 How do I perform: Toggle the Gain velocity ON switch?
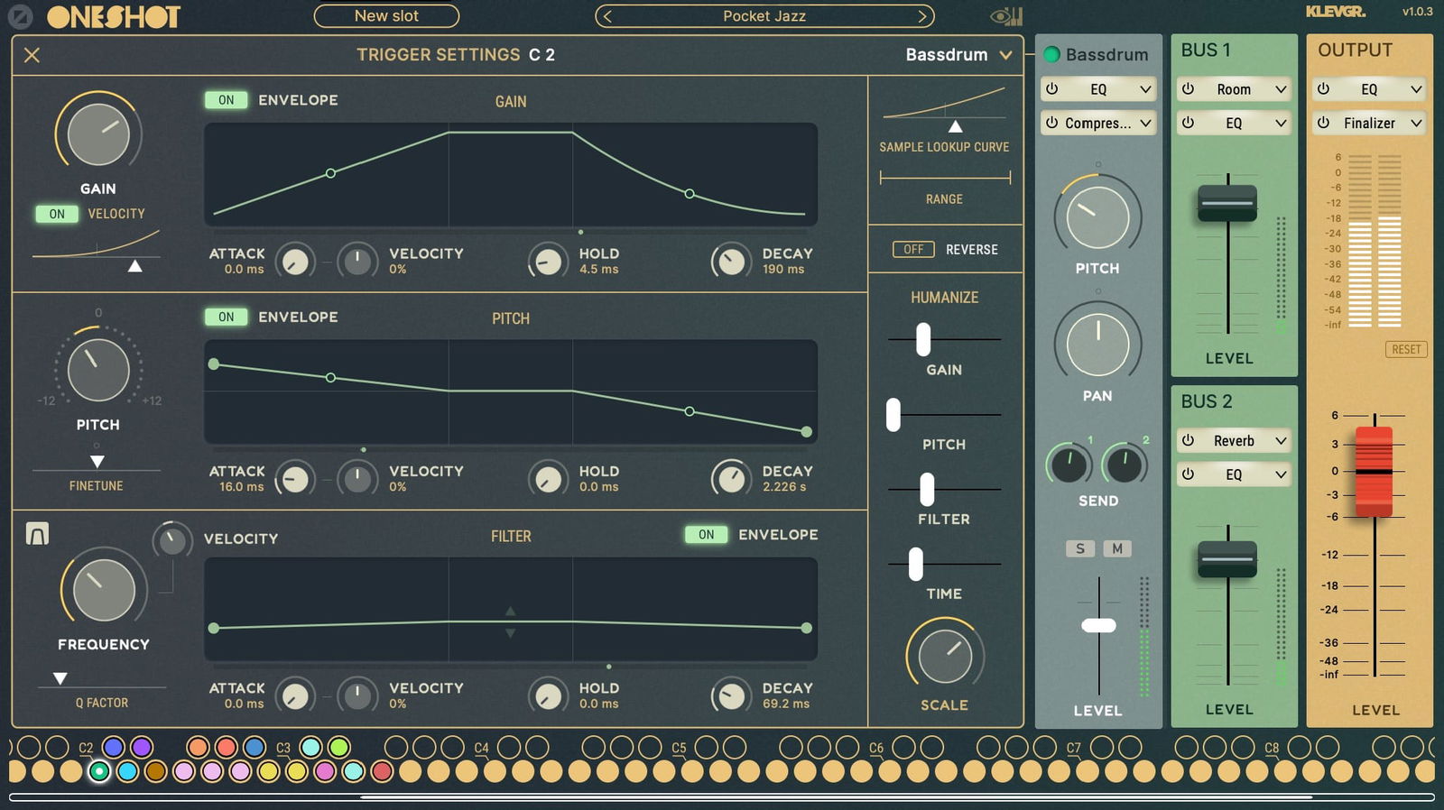point(57,214)
